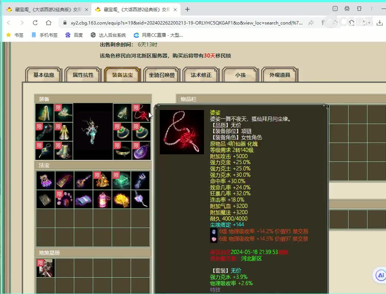Select the golden tablet 法宝 icon
Screen dimensions: 386x294
coord(65,180)
